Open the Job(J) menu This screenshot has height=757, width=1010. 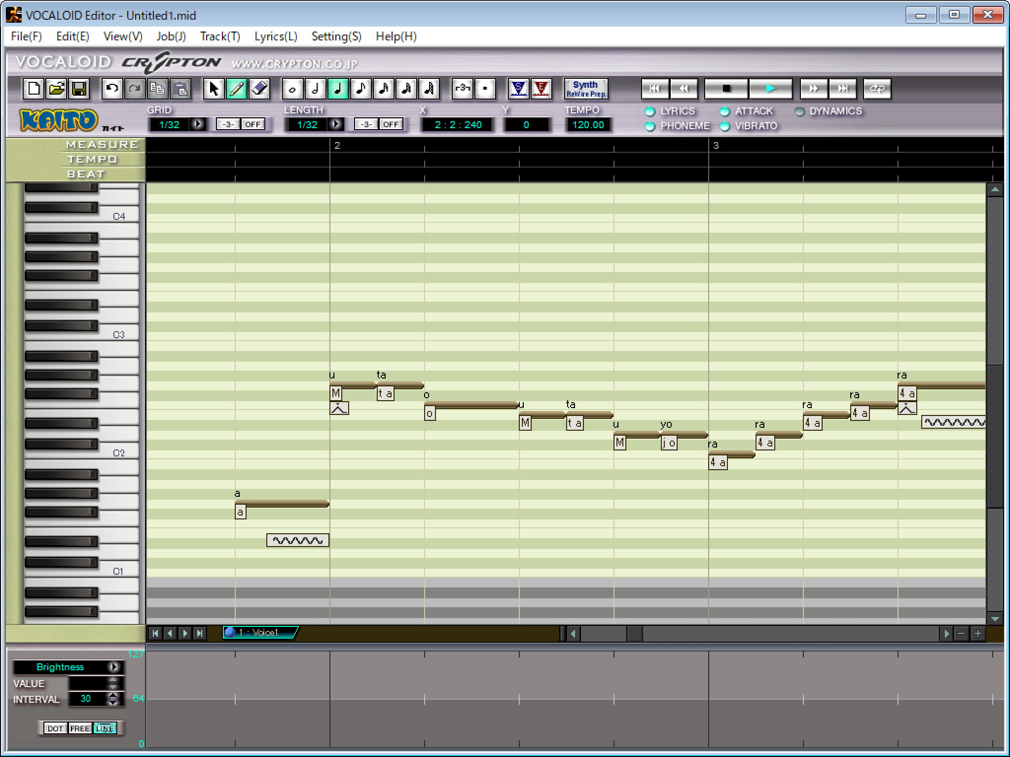pyautogui.click(x=171, y=36)
